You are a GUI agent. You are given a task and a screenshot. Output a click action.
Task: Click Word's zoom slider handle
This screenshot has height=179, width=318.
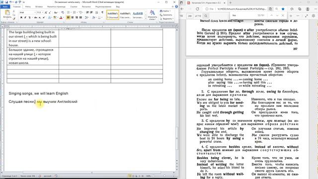[164, 176]
